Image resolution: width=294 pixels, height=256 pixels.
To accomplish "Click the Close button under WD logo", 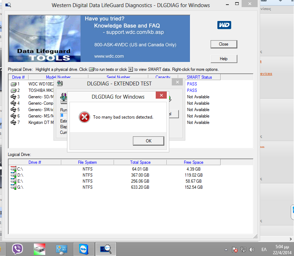I will point(224,44).
